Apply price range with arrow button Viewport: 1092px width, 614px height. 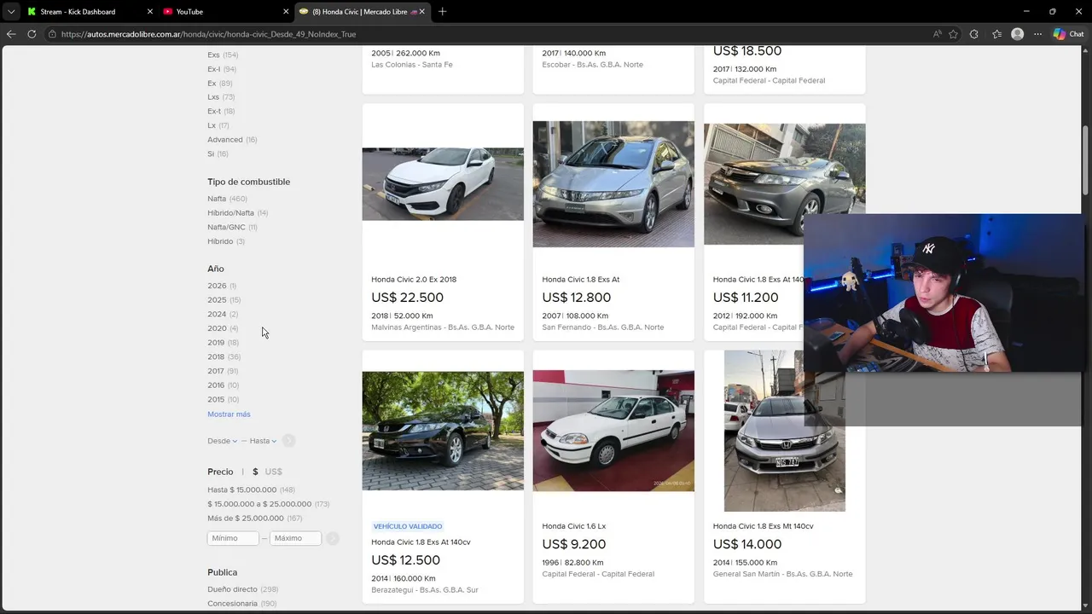[333, 538]
